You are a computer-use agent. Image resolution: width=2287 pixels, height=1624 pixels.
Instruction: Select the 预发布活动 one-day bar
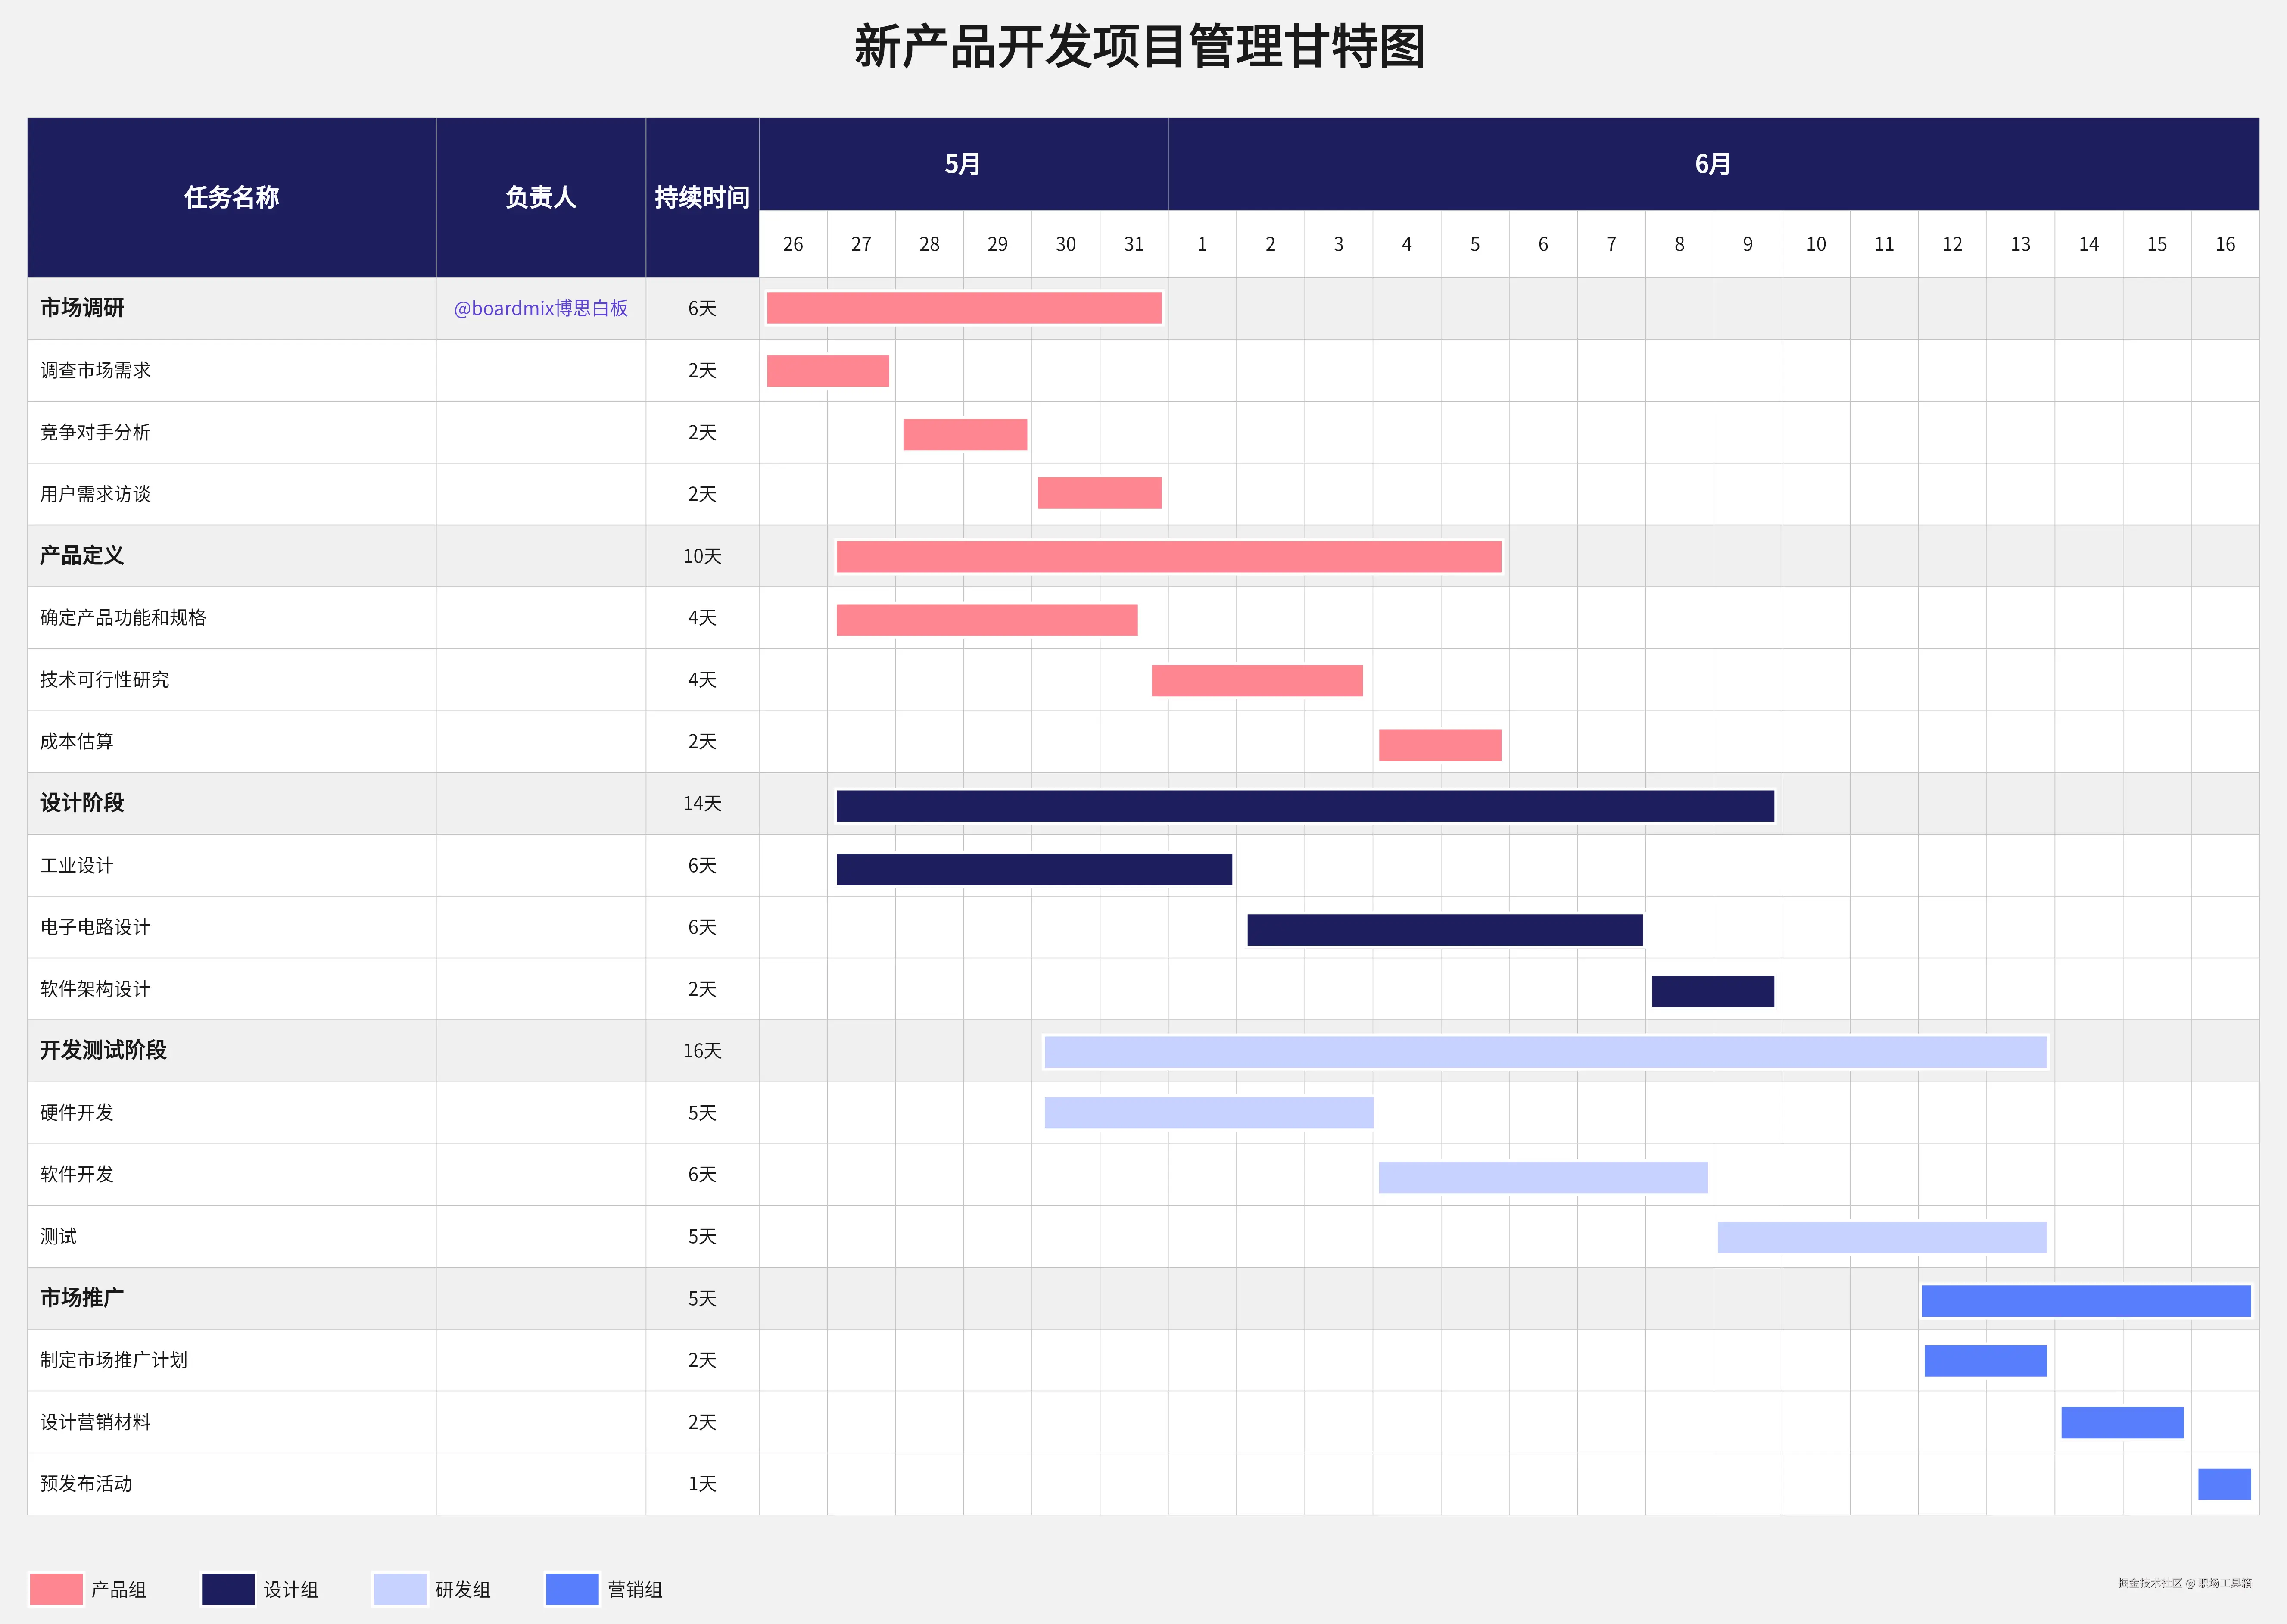2224,1484
